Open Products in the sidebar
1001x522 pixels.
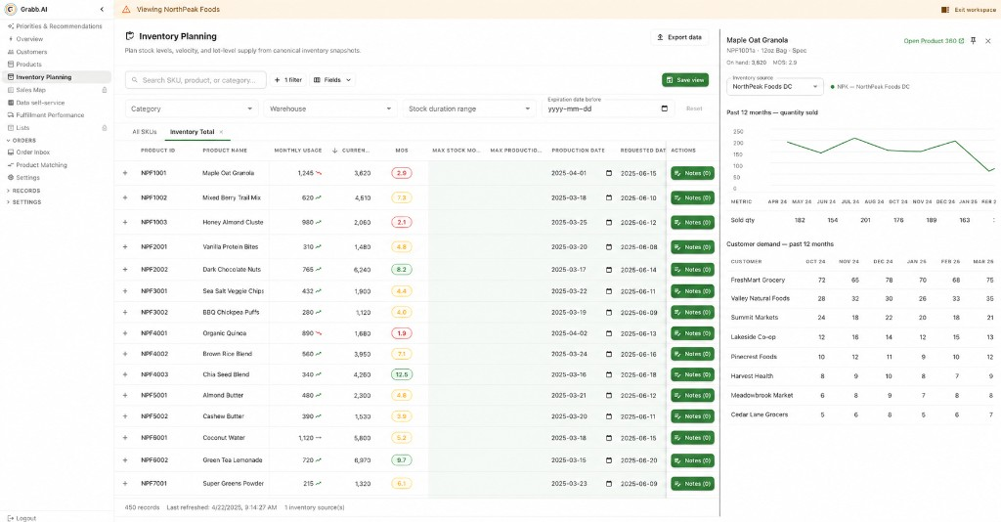pyautogui.click(x=28, y=65)
